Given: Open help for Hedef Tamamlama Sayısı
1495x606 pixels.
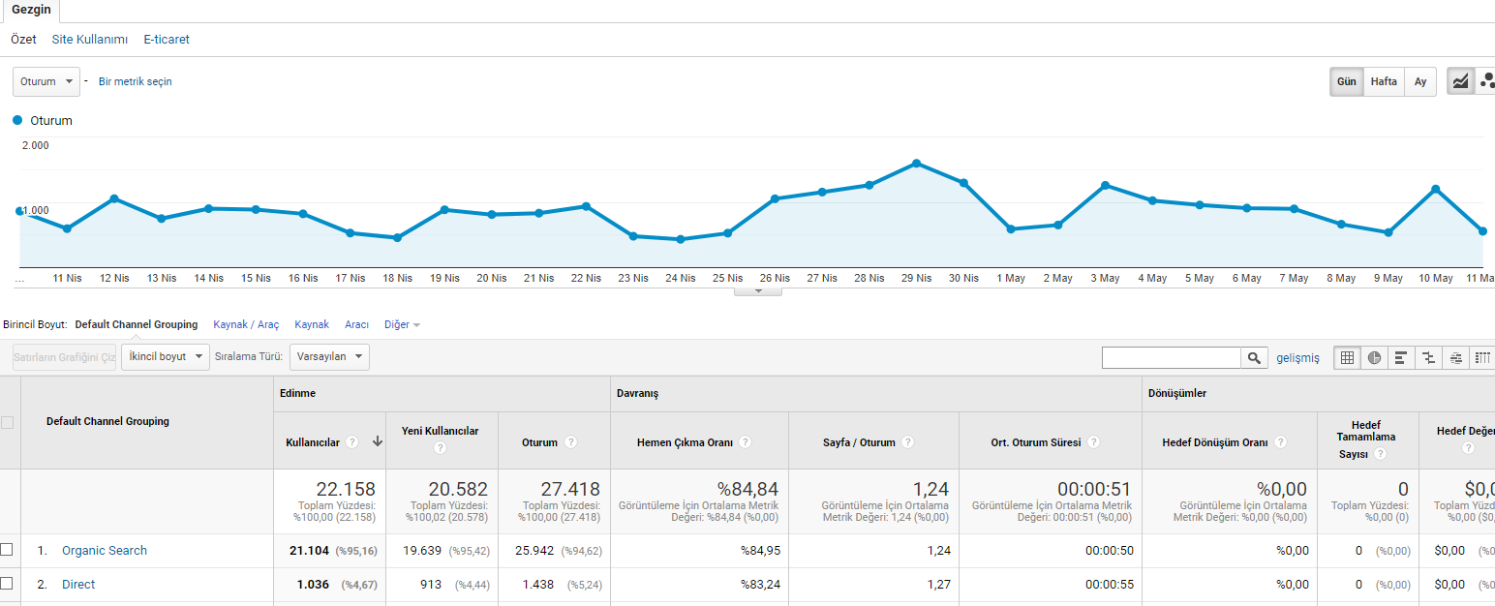Looking at the screenshot, I should [x=1380, y=454].
